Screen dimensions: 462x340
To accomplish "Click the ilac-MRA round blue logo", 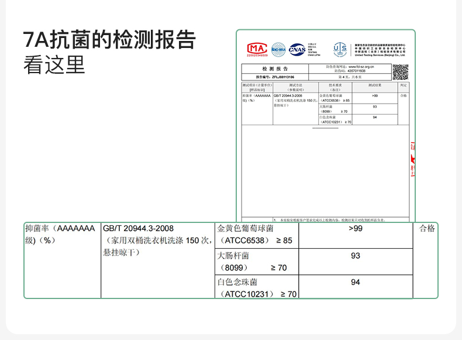I will [x=278, y=50].
